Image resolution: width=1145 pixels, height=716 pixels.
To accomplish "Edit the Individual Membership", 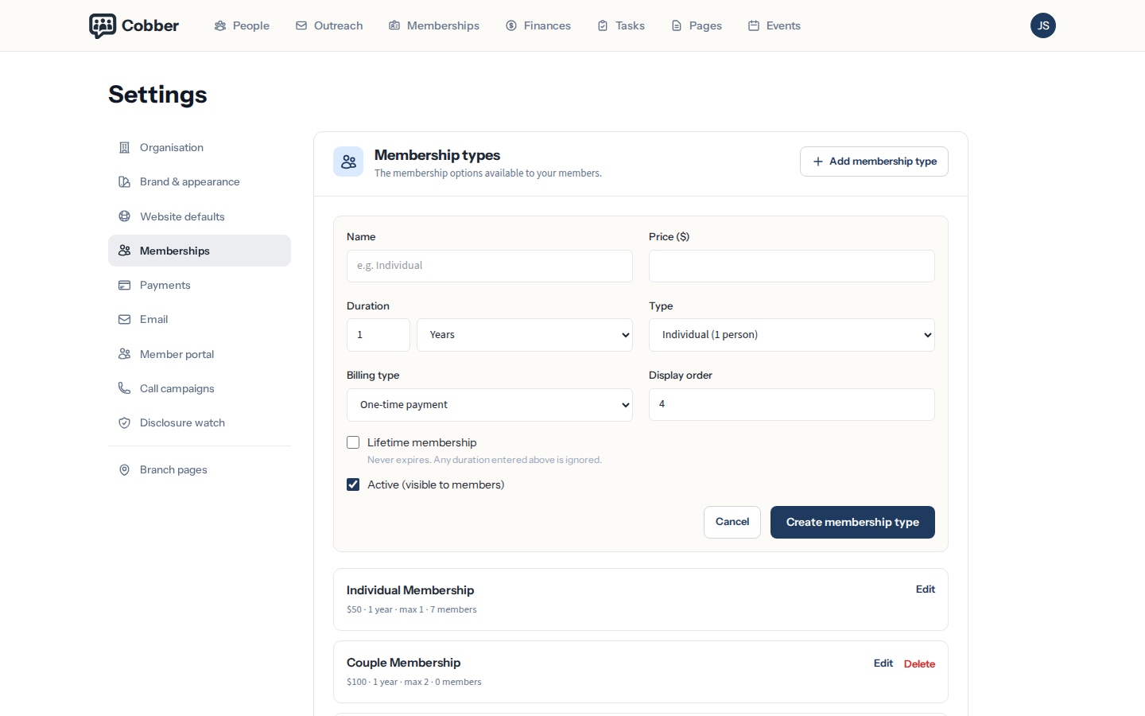I will click(x=926, y=590).
